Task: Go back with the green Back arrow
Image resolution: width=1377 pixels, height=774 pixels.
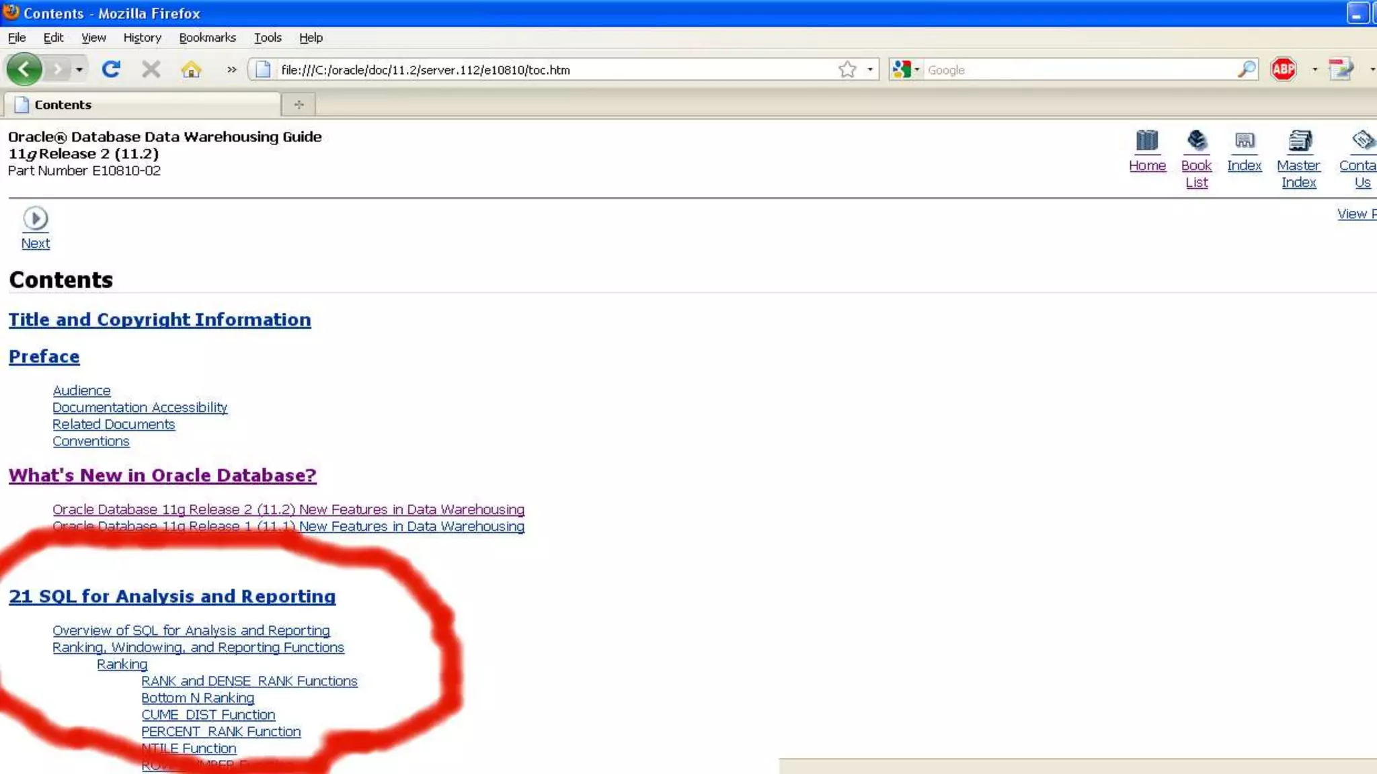Action: [24, 69]
